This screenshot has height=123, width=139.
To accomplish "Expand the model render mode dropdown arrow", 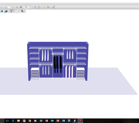I will coord(8,11).
